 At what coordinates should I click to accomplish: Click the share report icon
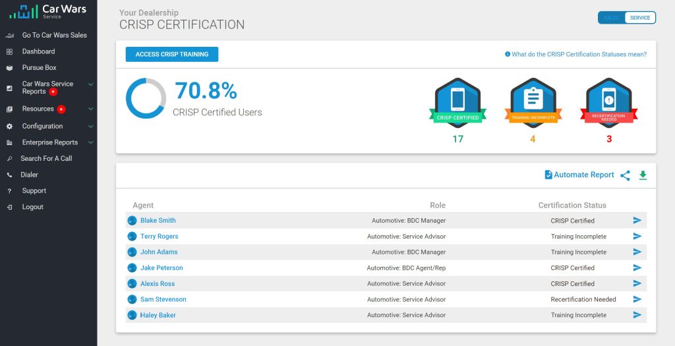(625, 175)
